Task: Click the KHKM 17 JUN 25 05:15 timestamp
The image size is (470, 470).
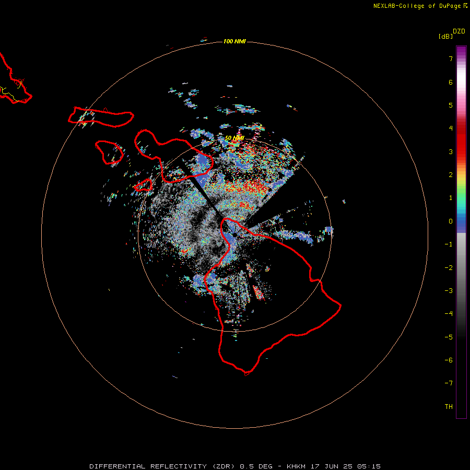Action: tap(334, 466)
